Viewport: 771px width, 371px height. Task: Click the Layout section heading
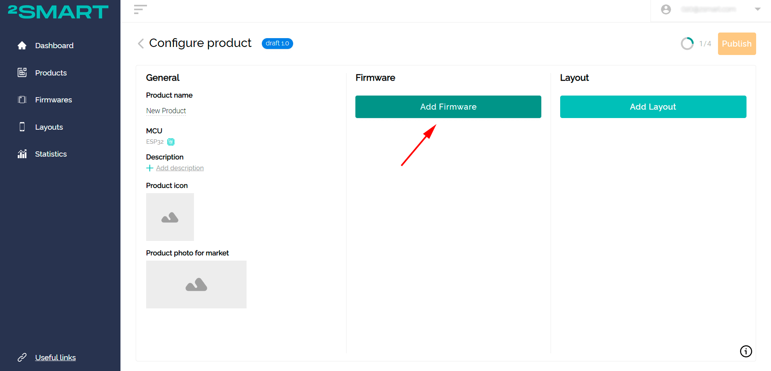pos(574,78)
